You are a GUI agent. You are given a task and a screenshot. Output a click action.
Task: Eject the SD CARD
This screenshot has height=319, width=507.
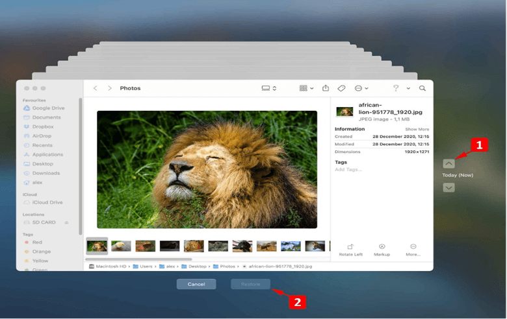66,222
